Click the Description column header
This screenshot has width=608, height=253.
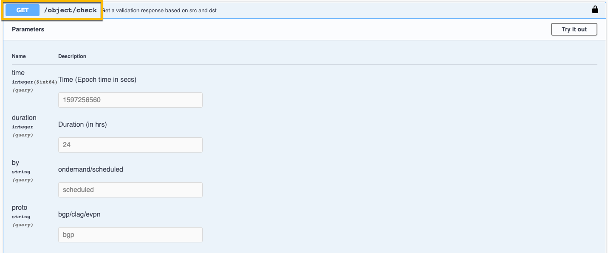tap(72, 56)
